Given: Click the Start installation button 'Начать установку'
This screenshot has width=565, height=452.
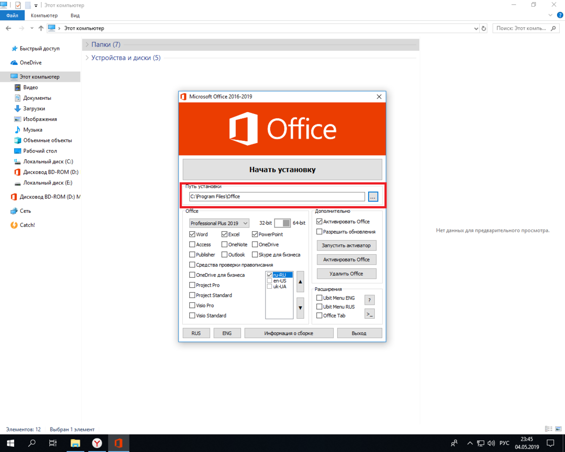Looking at the screenshot, I should (282, 169).
